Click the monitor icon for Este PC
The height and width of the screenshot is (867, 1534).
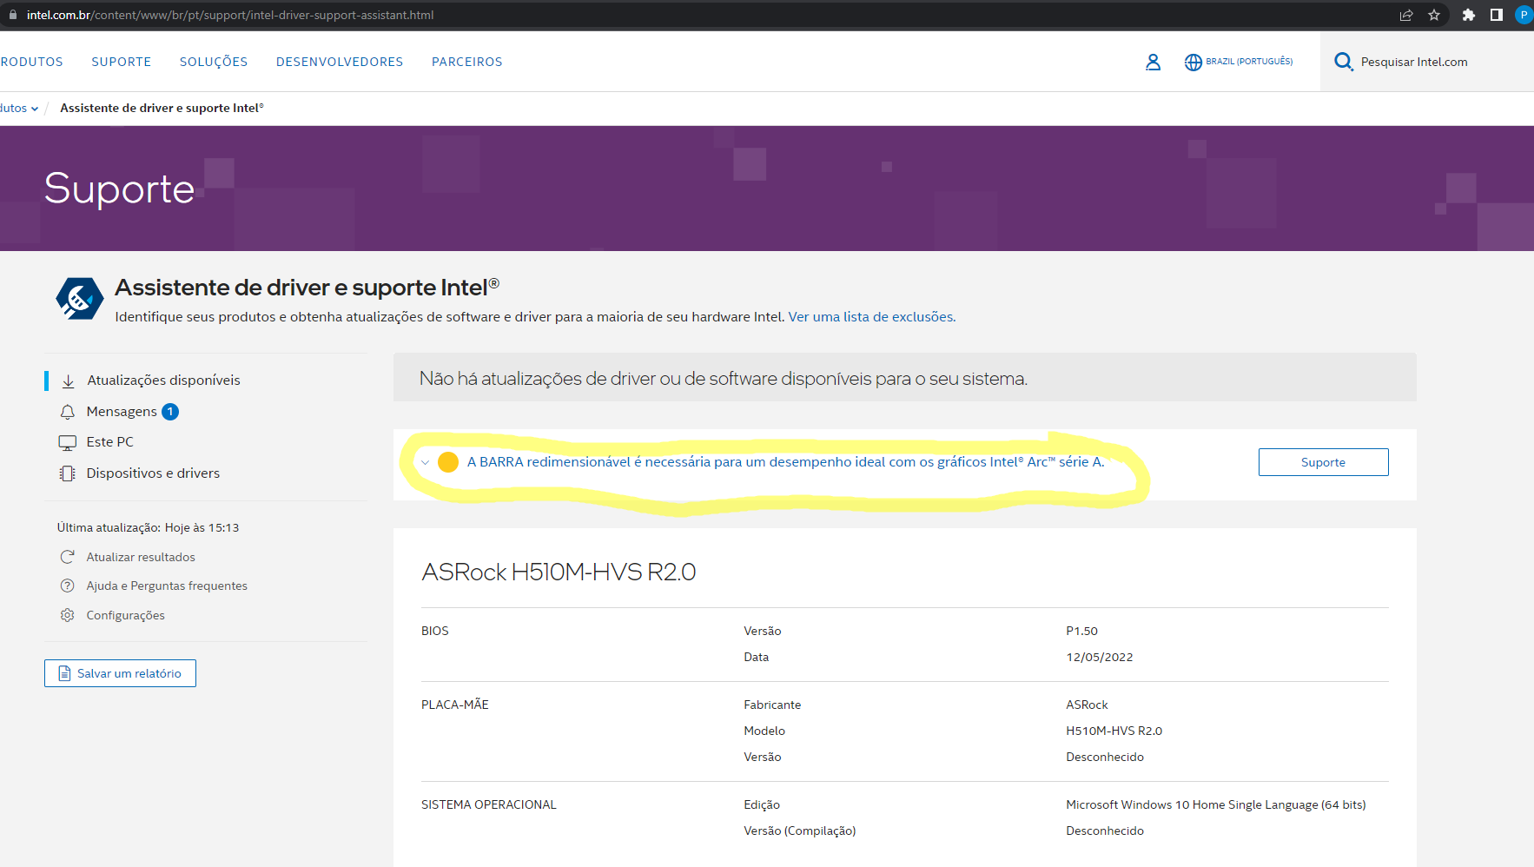[x=68, y=442]
